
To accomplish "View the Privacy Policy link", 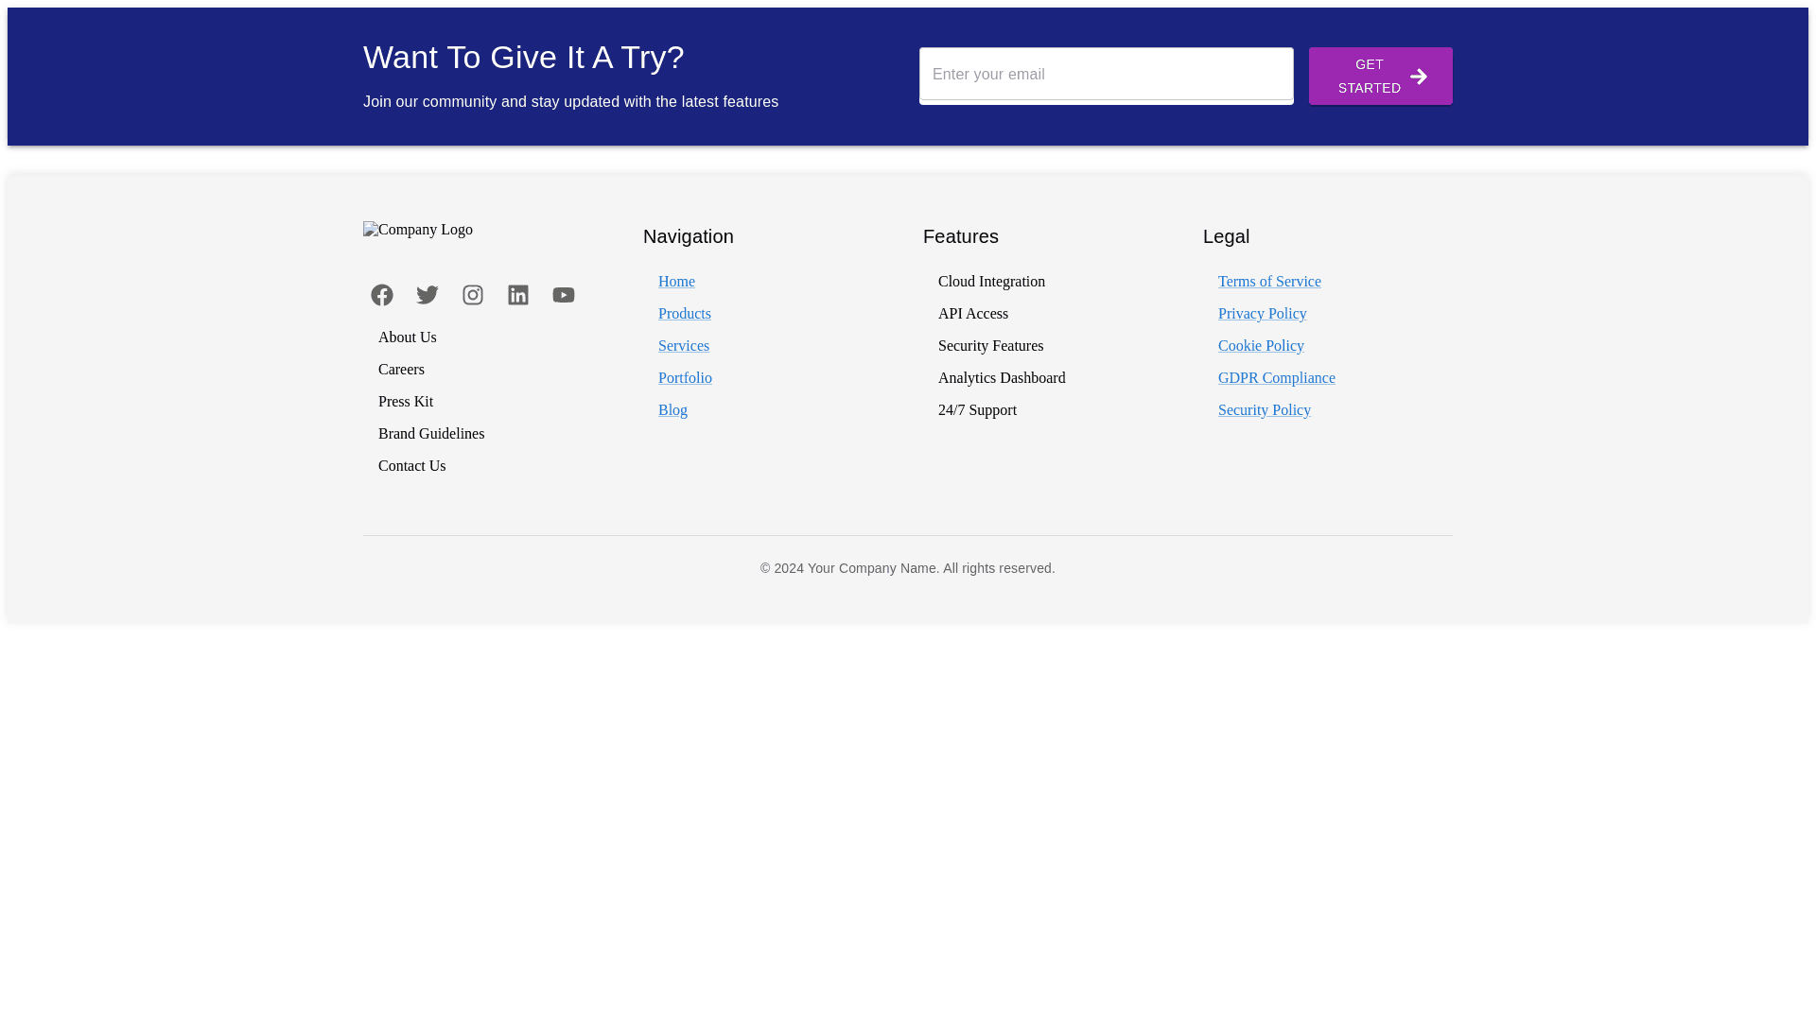I will coord(1262,314).
